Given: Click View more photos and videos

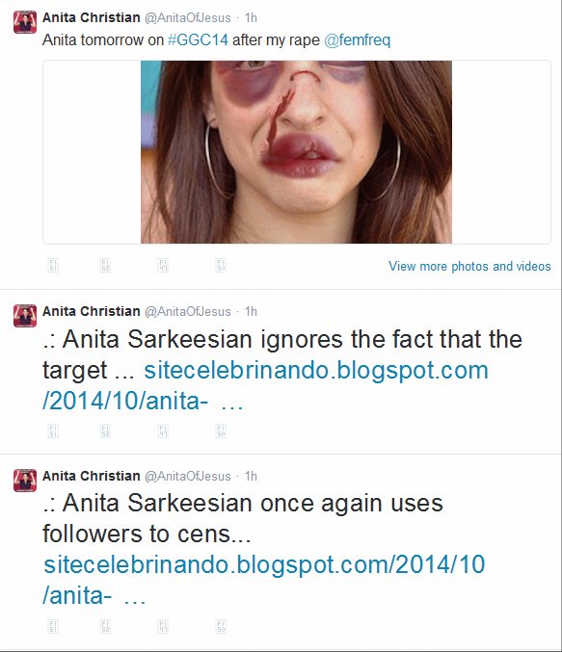Looking at the screenshot, I should (469, 266).
